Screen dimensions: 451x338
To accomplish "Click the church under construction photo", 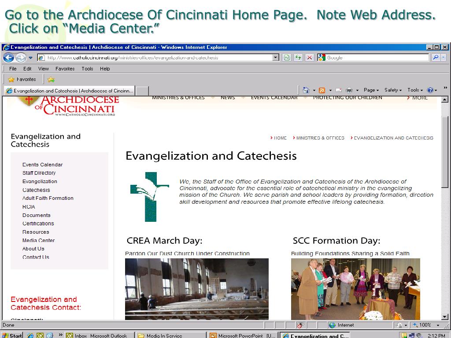I will point(197,289).
